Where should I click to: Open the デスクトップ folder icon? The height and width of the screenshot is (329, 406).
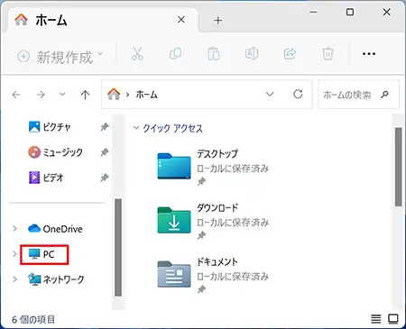coord(174,166)
